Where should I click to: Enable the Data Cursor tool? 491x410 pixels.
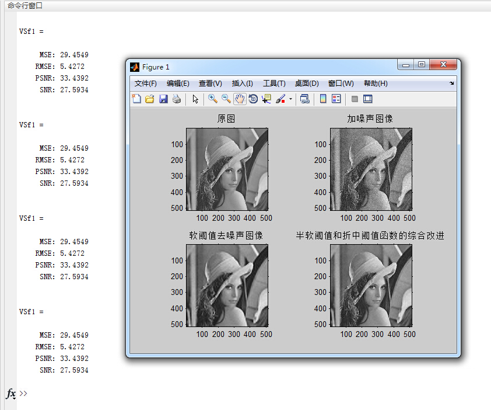click(x=266, y=99)
